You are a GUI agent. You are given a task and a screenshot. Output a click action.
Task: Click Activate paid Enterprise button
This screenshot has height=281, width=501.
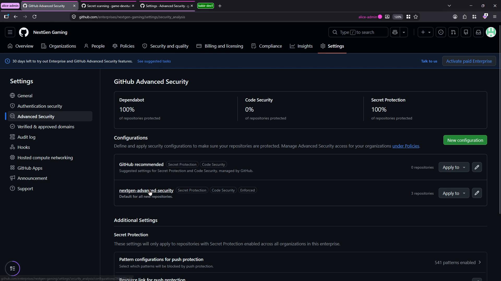pyautogui.click(x=469, y=61)
